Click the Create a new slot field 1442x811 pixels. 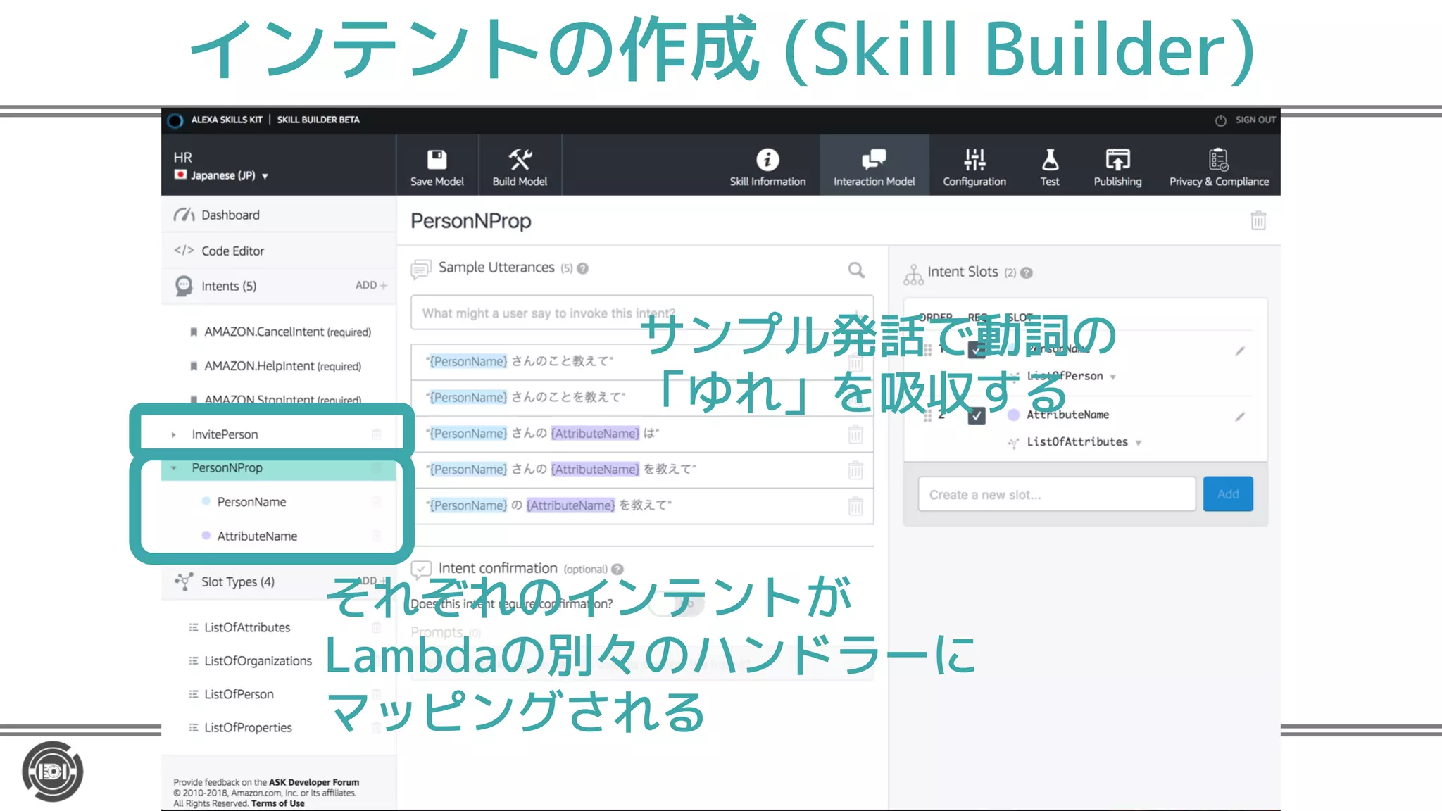[1057, 494]
